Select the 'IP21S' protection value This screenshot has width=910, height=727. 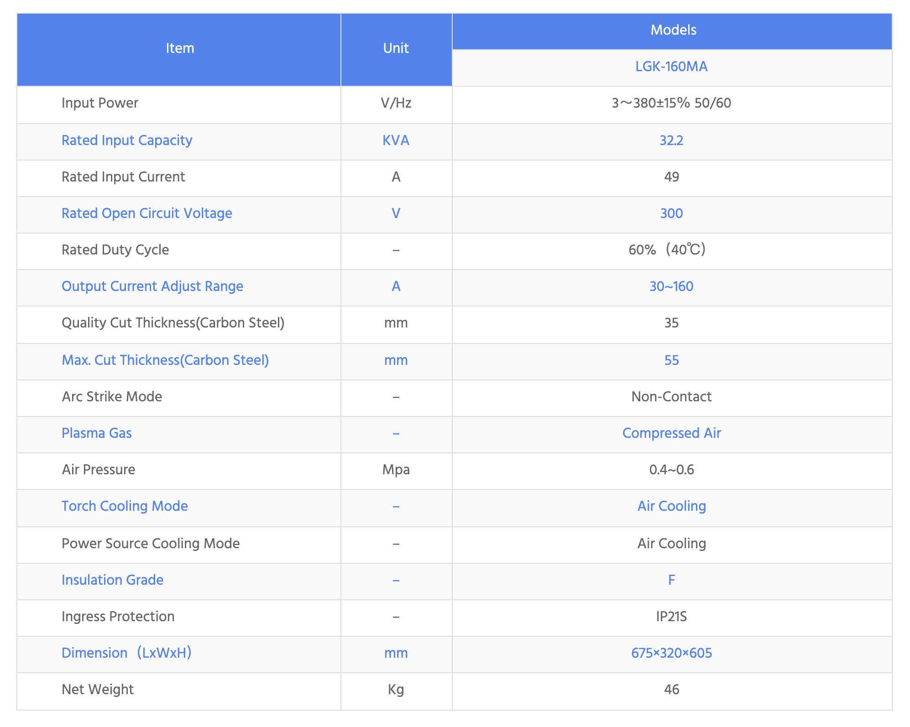[671, 617]
